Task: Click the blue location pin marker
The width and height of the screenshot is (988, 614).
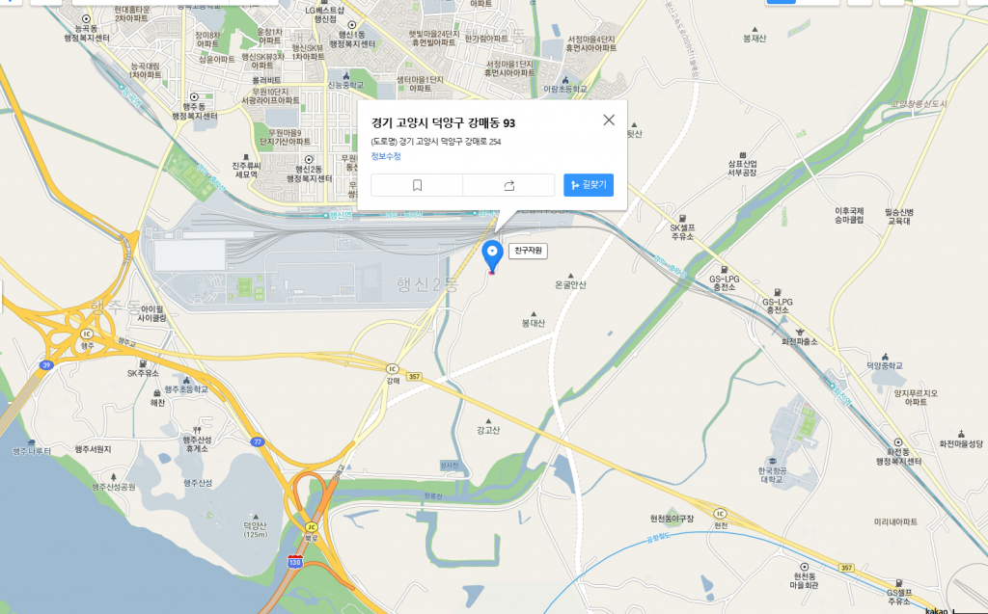Action: (x=492, y=255)
